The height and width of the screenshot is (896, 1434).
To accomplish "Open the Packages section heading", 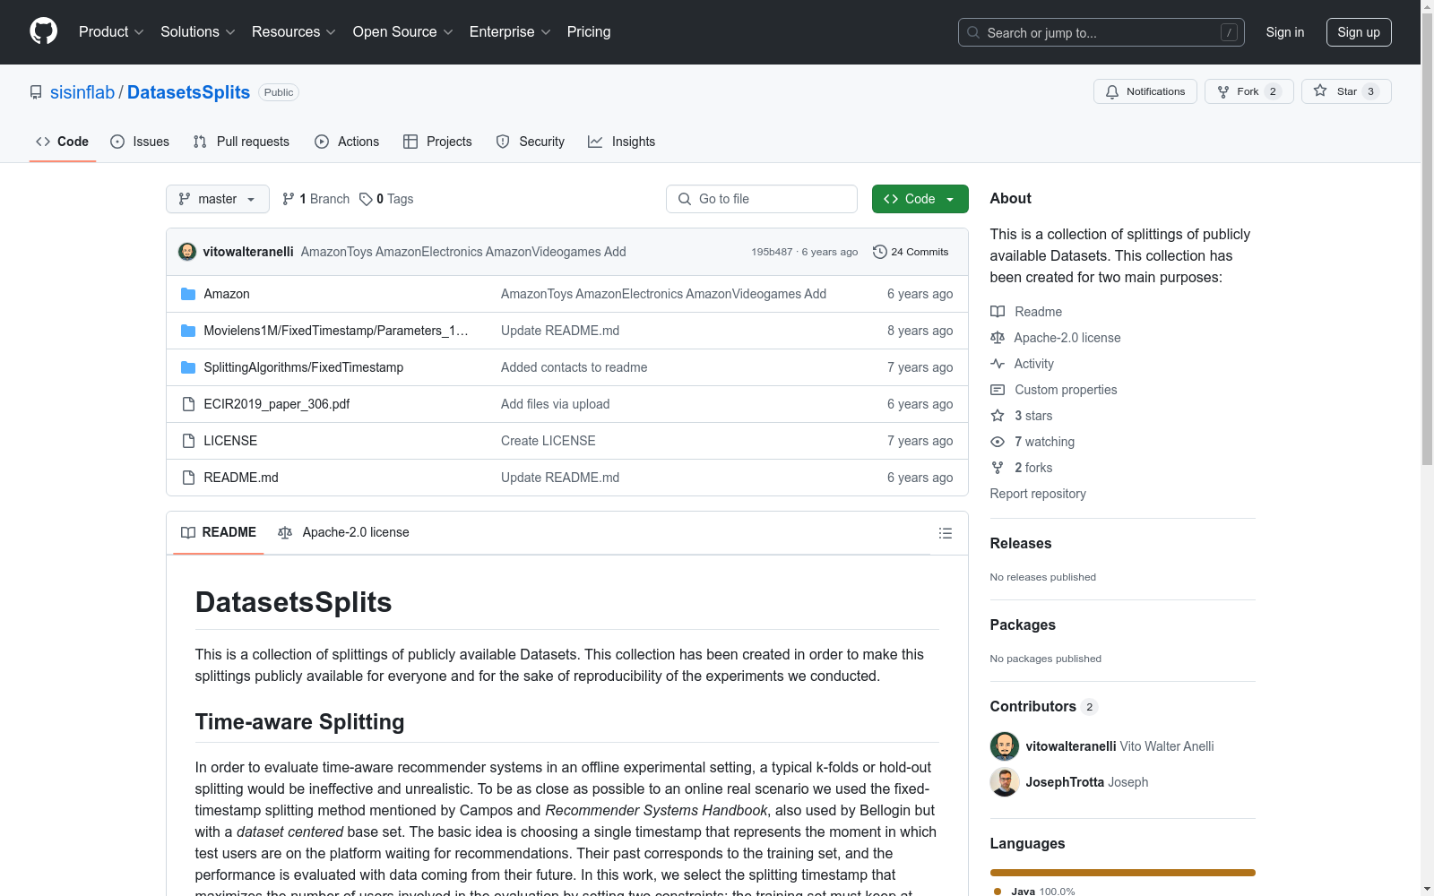I will click(x=1023, y=625).
